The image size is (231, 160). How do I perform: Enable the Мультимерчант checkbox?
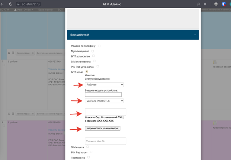coord(93,51)
